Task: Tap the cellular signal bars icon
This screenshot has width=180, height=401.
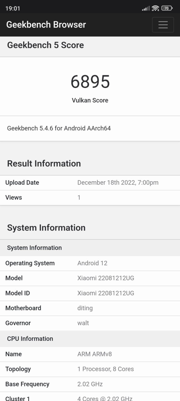Action: coord(146,8)
